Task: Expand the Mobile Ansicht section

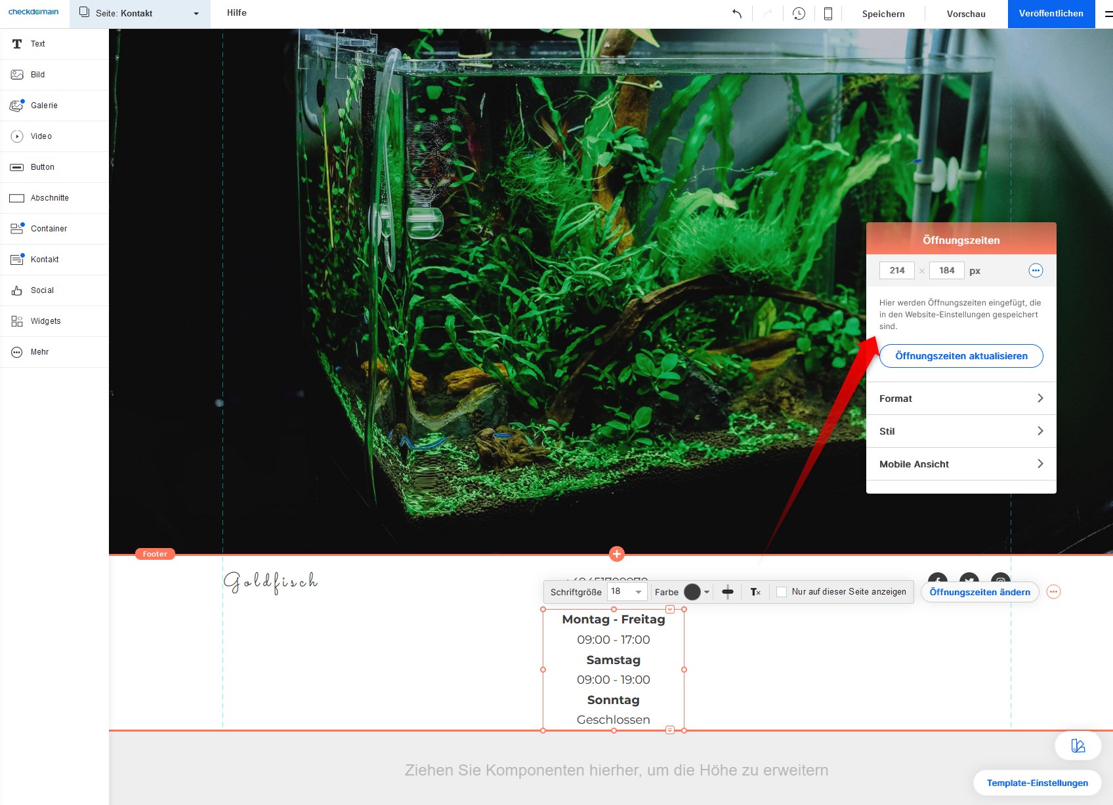Action: [x=961, y=464]
